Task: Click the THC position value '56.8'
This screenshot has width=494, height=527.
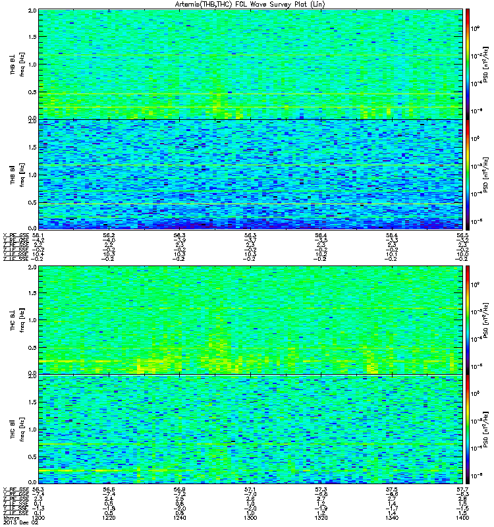Action: point(179,489)
